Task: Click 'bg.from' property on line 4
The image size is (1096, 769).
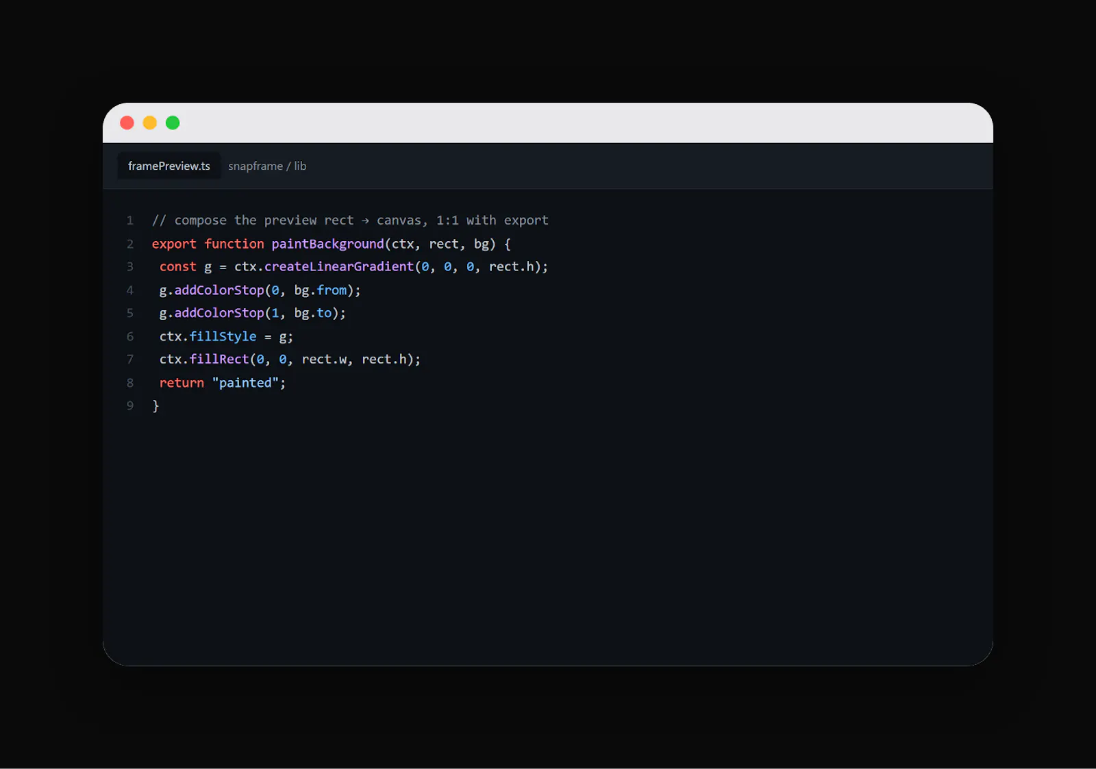Action: click(x=321, y=290)
